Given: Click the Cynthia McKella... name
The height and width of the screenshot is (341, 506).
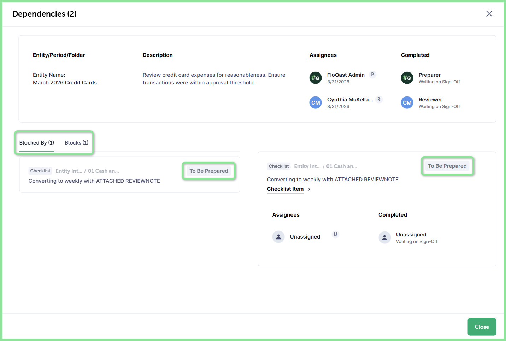Looking at the screenshot, I should [x=350, y=100].
